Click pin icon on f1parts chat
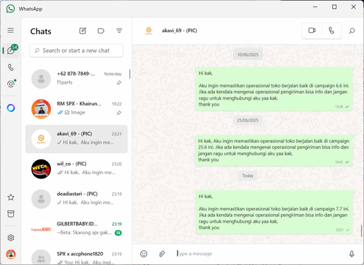Image resolution: width=364 pixels, height=265 pixels. pos(119,83)
